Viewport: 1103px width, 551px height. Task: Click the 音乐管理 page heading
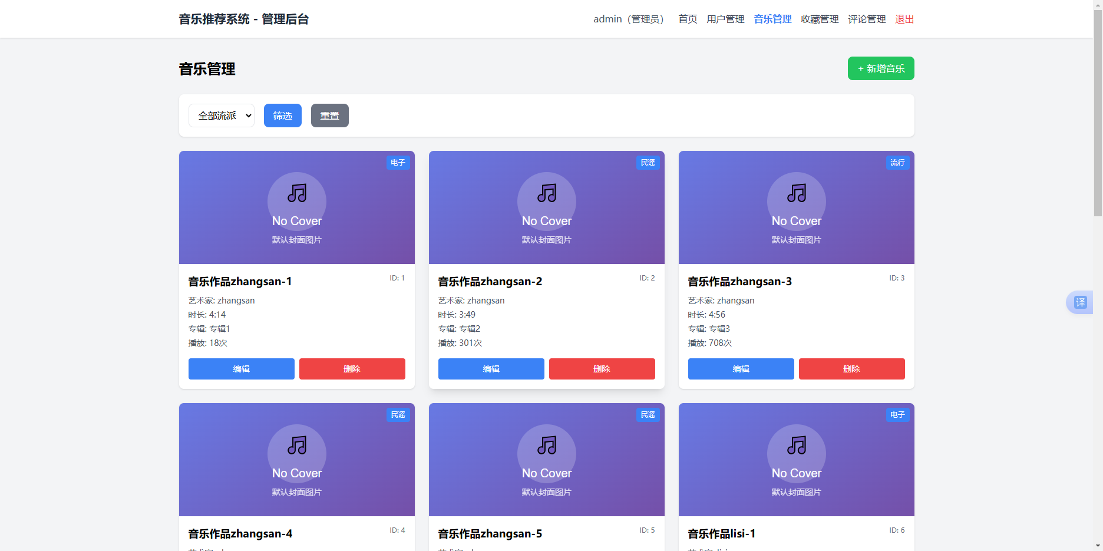tap(207, 69)
